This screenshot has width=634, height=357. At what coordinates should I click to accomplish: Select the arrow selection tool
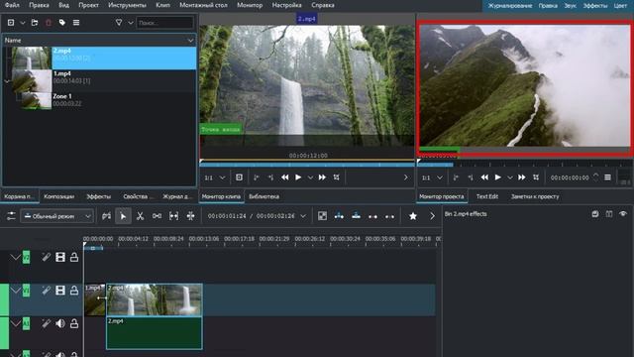[123, 216]
